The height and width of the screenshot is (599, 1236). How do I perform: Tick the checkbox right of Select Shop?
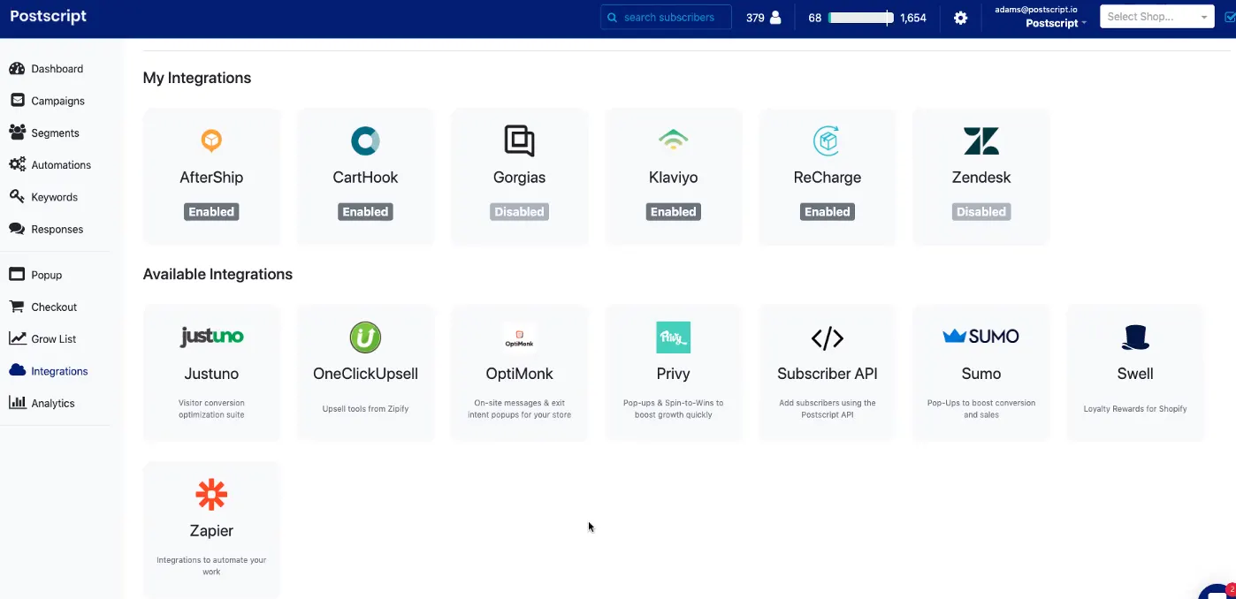(1230, 17)
